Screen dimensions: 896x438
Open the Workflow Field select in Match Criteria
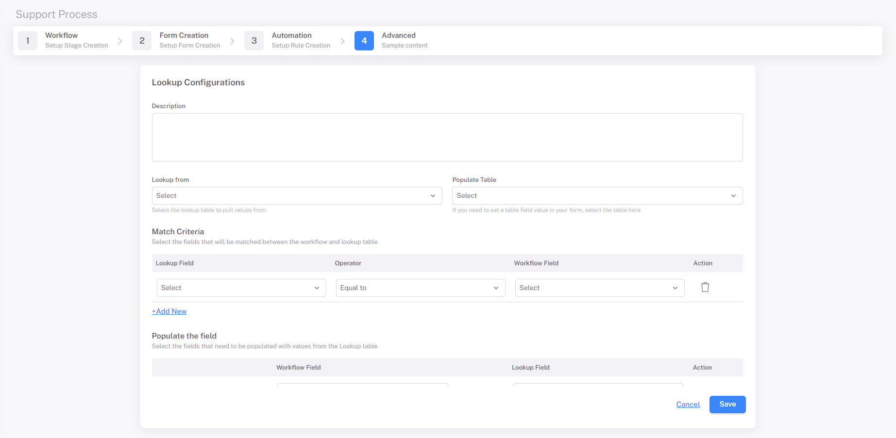point(599,288)
